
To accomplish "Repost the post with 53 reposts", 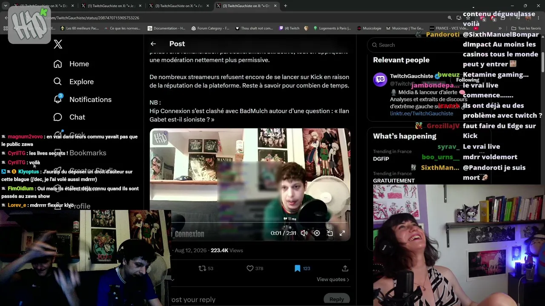I will pos(206,268).
